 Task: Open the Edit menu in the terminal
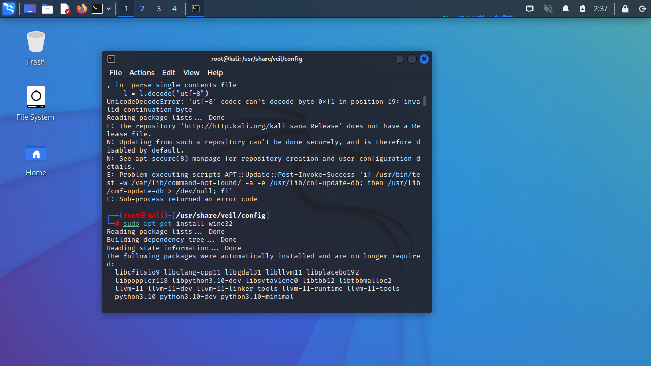pos(169,73)
